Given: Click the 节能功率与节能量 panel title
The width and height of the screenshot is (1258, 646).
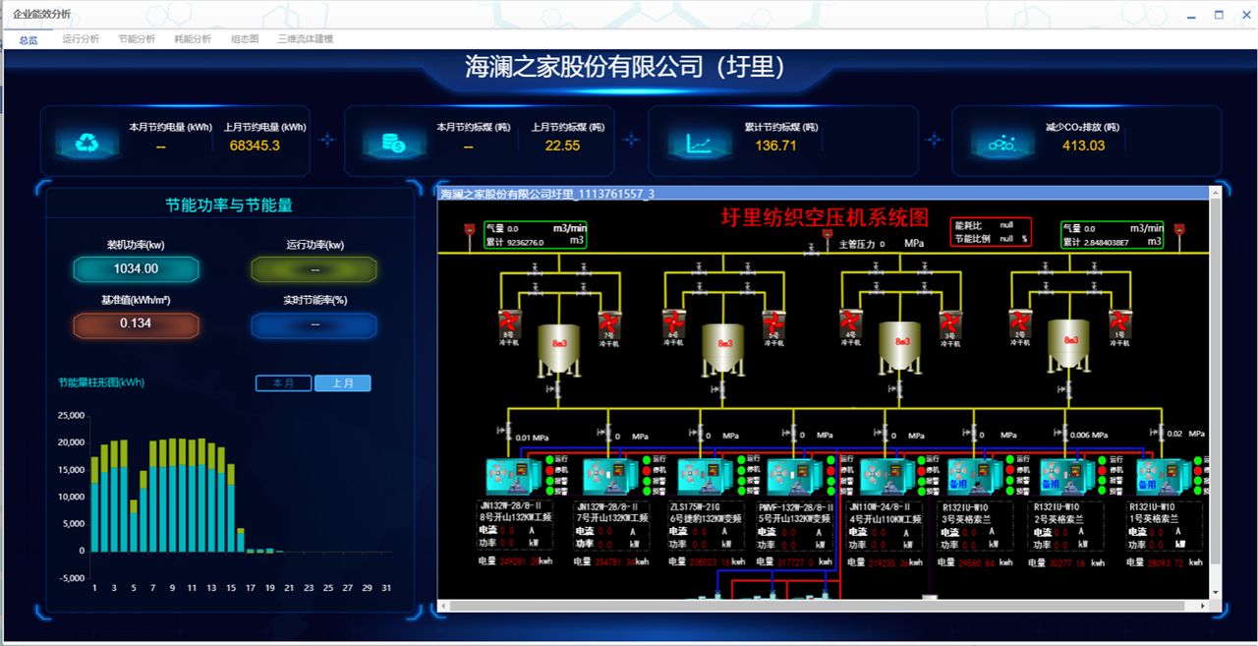Looking at the screenshot, I should [x=229, y=205].
